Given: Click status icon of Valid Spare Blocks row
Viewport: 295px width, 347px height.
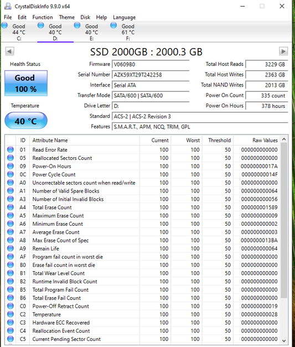Looking at the screenshot, I should 11,191.
